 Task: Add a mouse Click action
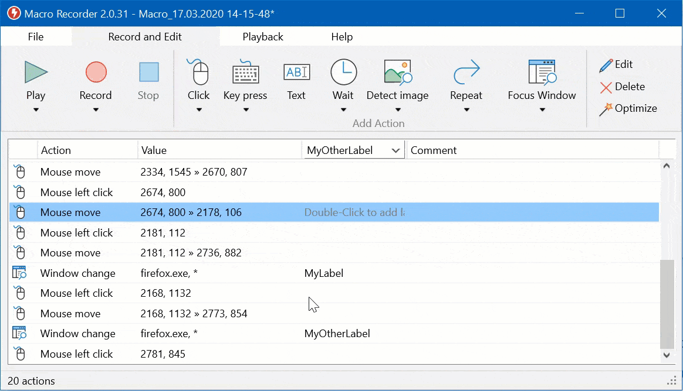point(198,73)
